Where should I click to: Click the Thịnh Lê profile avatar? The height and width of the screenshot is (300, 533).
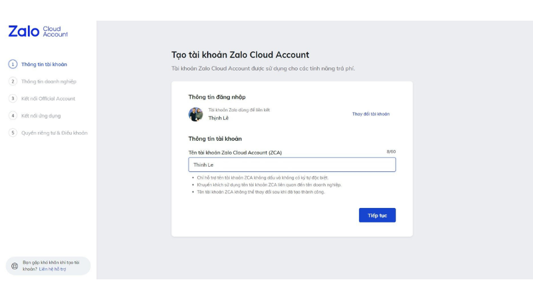pyautogui.click(x=196, y=114)
